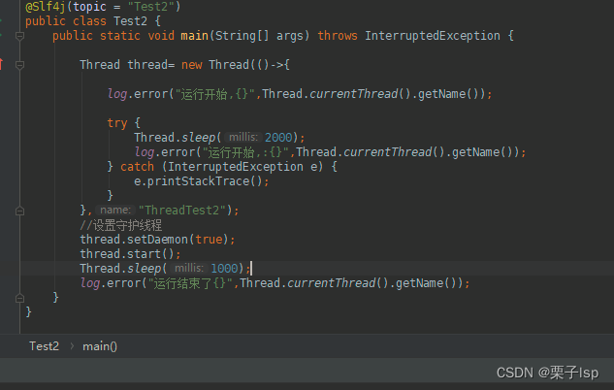The width and height of the screenshot is (614, 390).
Task: Click the "运行开始,{}" string in the first log.error
Action: [x=215, y=94]
